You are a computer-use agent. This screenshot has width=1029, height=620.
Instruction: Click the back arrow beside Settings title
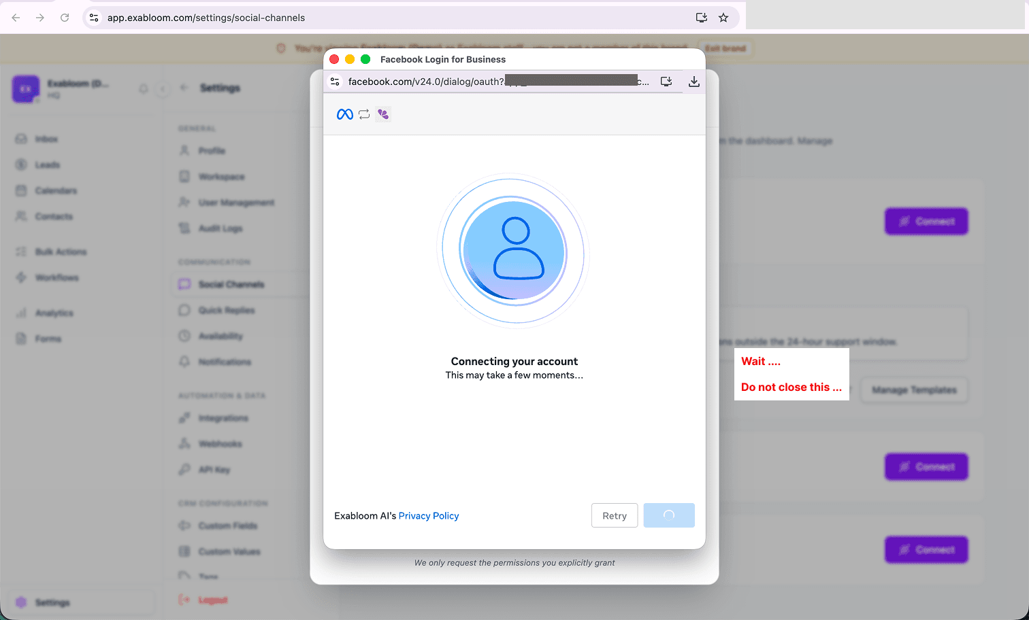click(184, 88)
